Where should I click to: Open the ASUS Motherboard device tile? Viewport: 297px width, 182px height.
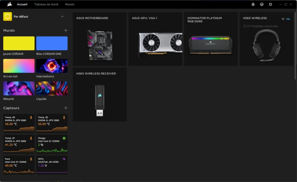pyautogui.click(x=100, y=39)
